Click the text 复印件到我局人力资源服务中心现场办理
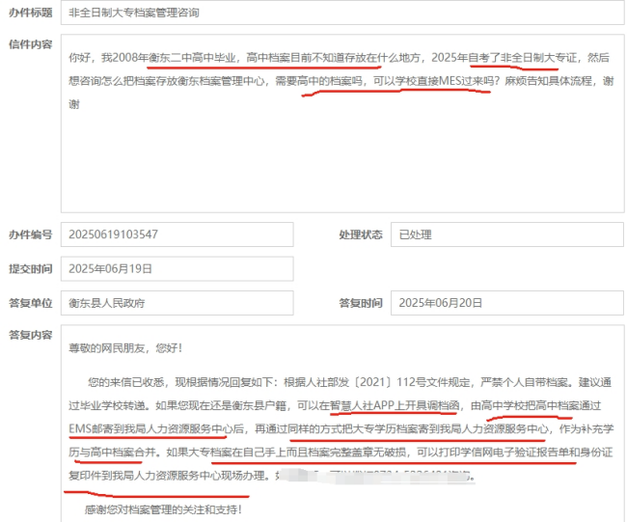The image size is (627, 522). pyautogui.click(x=167, y=476)
